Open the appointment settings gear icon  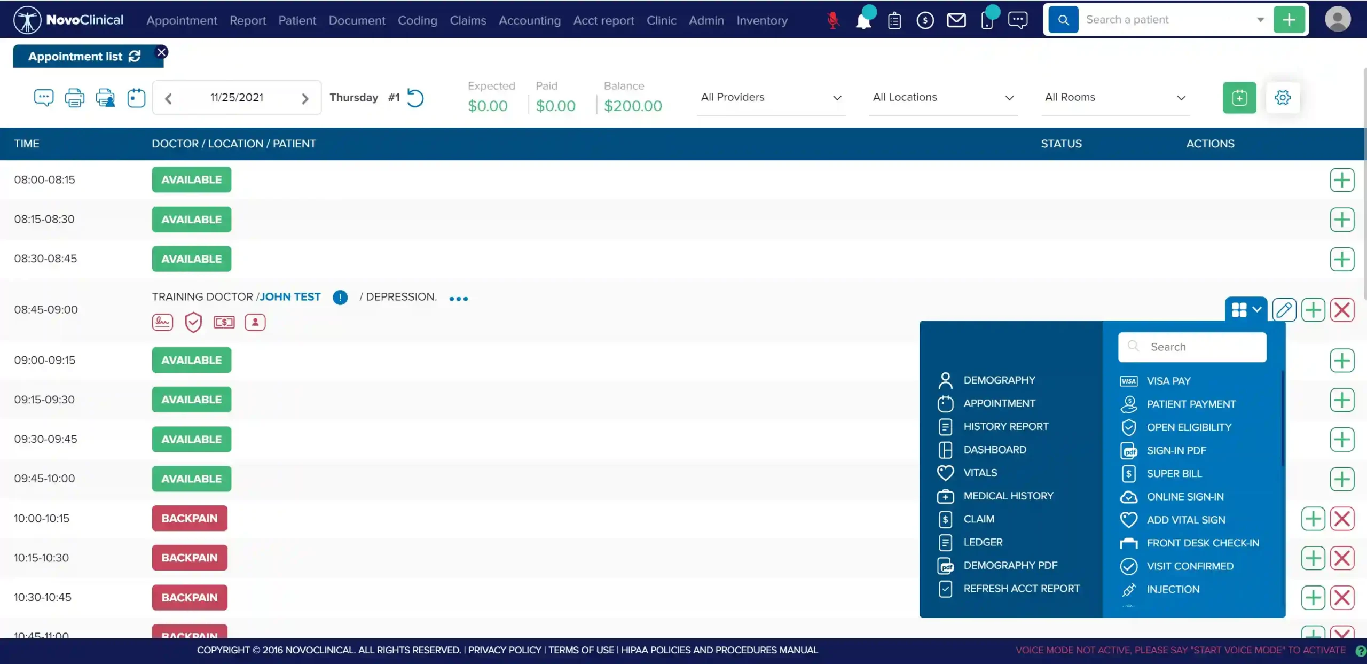coord(1283,97)
